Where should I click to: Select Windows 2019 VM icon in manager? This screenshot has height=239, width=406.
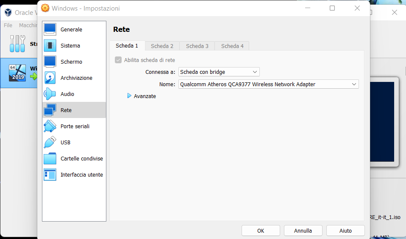pos(17,73)
